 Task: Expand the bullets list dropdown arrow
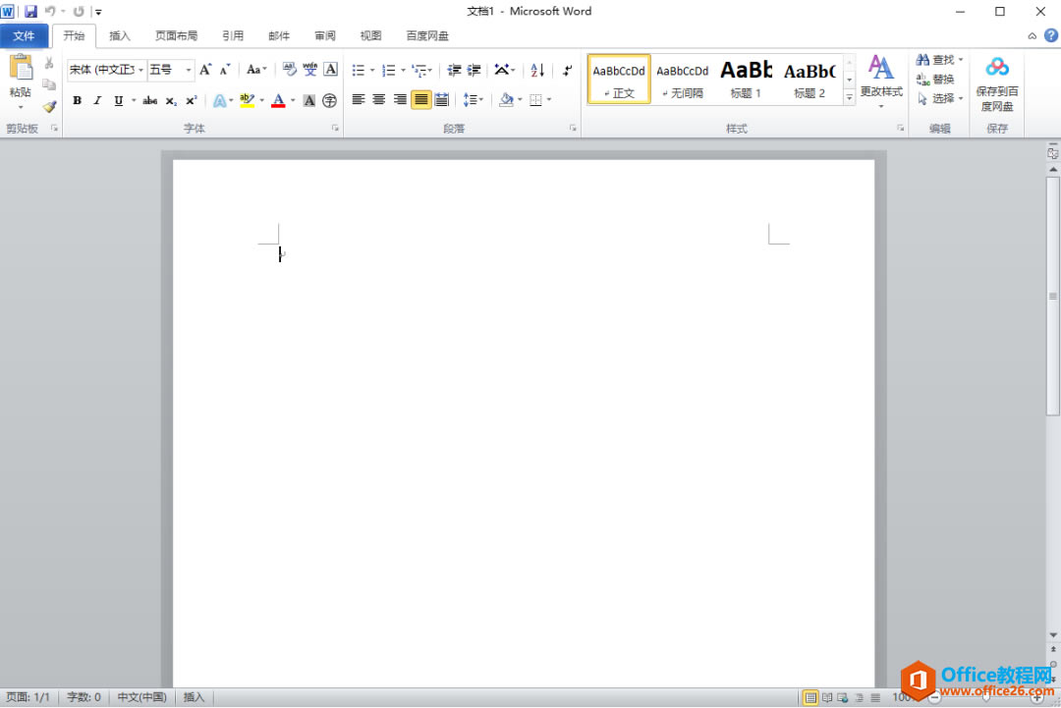click(372, 71)
